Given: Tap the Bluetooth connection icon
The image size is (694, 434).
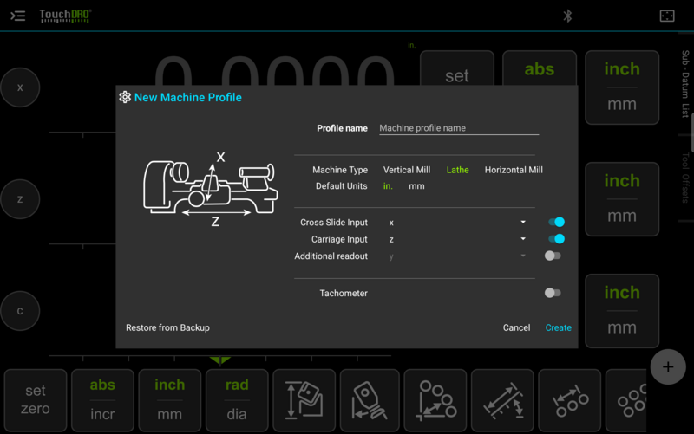Looking at the screenshot, I should tap(567, 16).
